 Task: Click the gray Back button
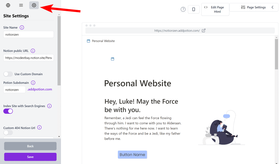tap(30, 146)
